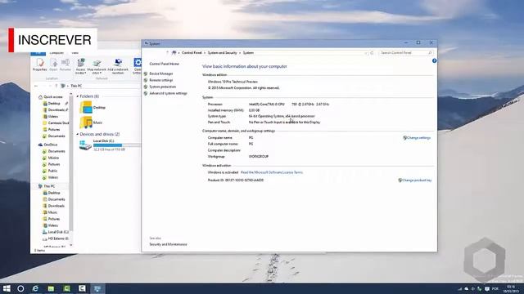
Task: Click the Add a network location icon
Action: click(x=118, y=66)
